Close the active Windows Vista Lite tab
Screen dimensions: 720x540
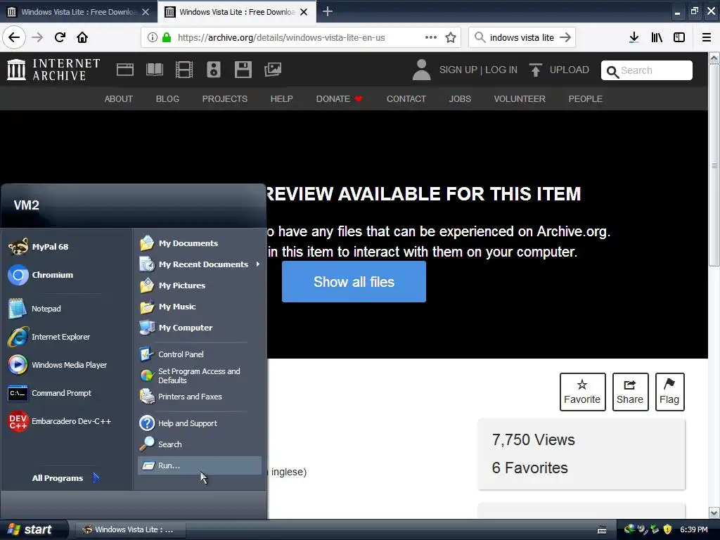pyautogui.click(x=304, y=12)
